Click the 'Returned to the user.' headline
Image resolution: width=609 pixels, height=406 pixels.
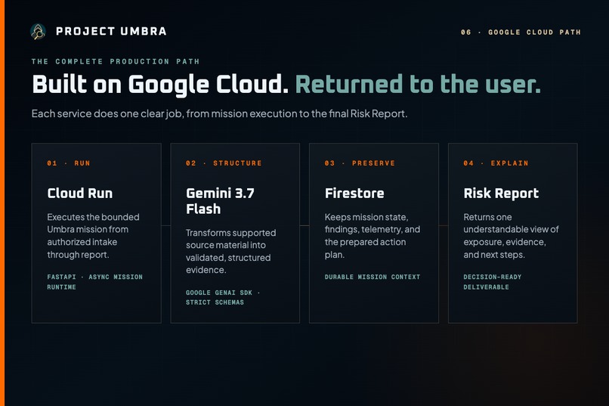pyautogui.click(x=418, y=85)
